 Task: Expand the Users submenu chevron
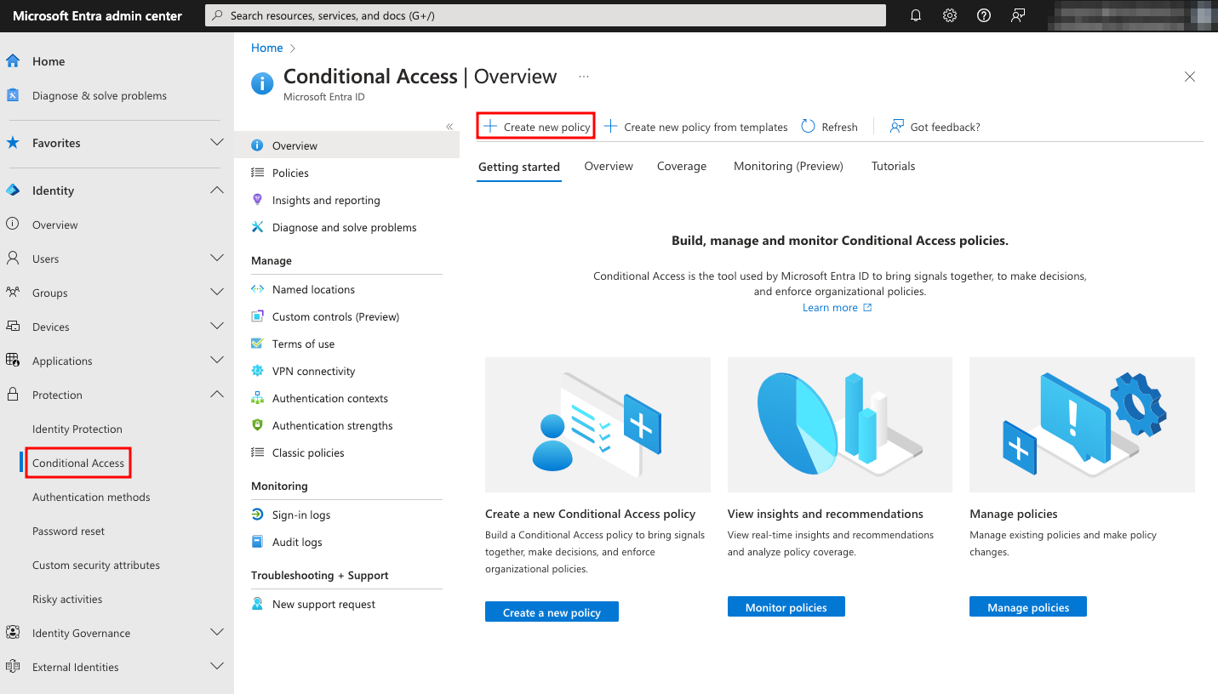click(x=217, y=259)
